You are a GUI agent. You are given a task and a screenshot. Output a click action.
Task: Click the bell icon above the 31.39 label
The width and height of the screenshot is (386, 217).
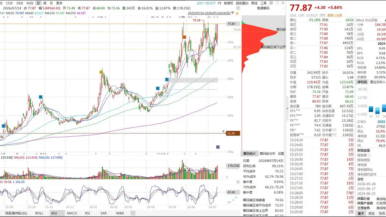(x=223, y=131)
